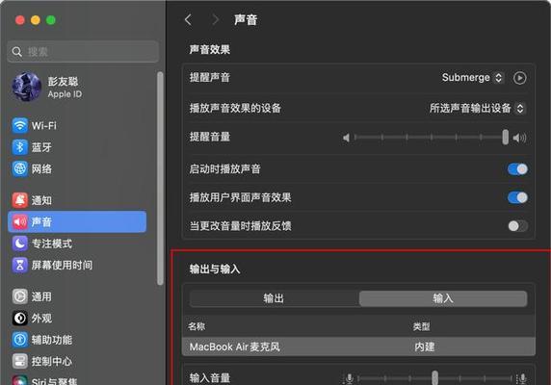Select 屏幕使用时间 label in sidebar
The height and width of the screenshot is (385, 551).
pos(62,265)
